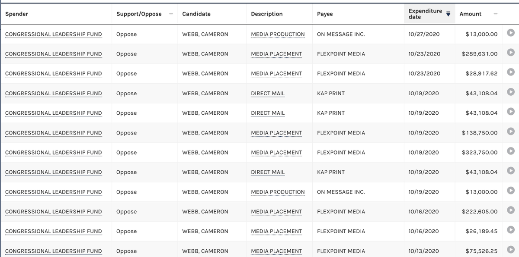Open Congressional Leadership Fund link in the $222,605.00 row
The height and width of the screenshot is (257, 519).
click(x=54, y=212)
